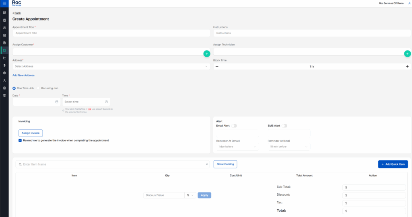The width and height of the screenshot is (412, 217).
Task: Toggle the Email Alert switch
Action: pyautogui.click(x=234, y=126)
